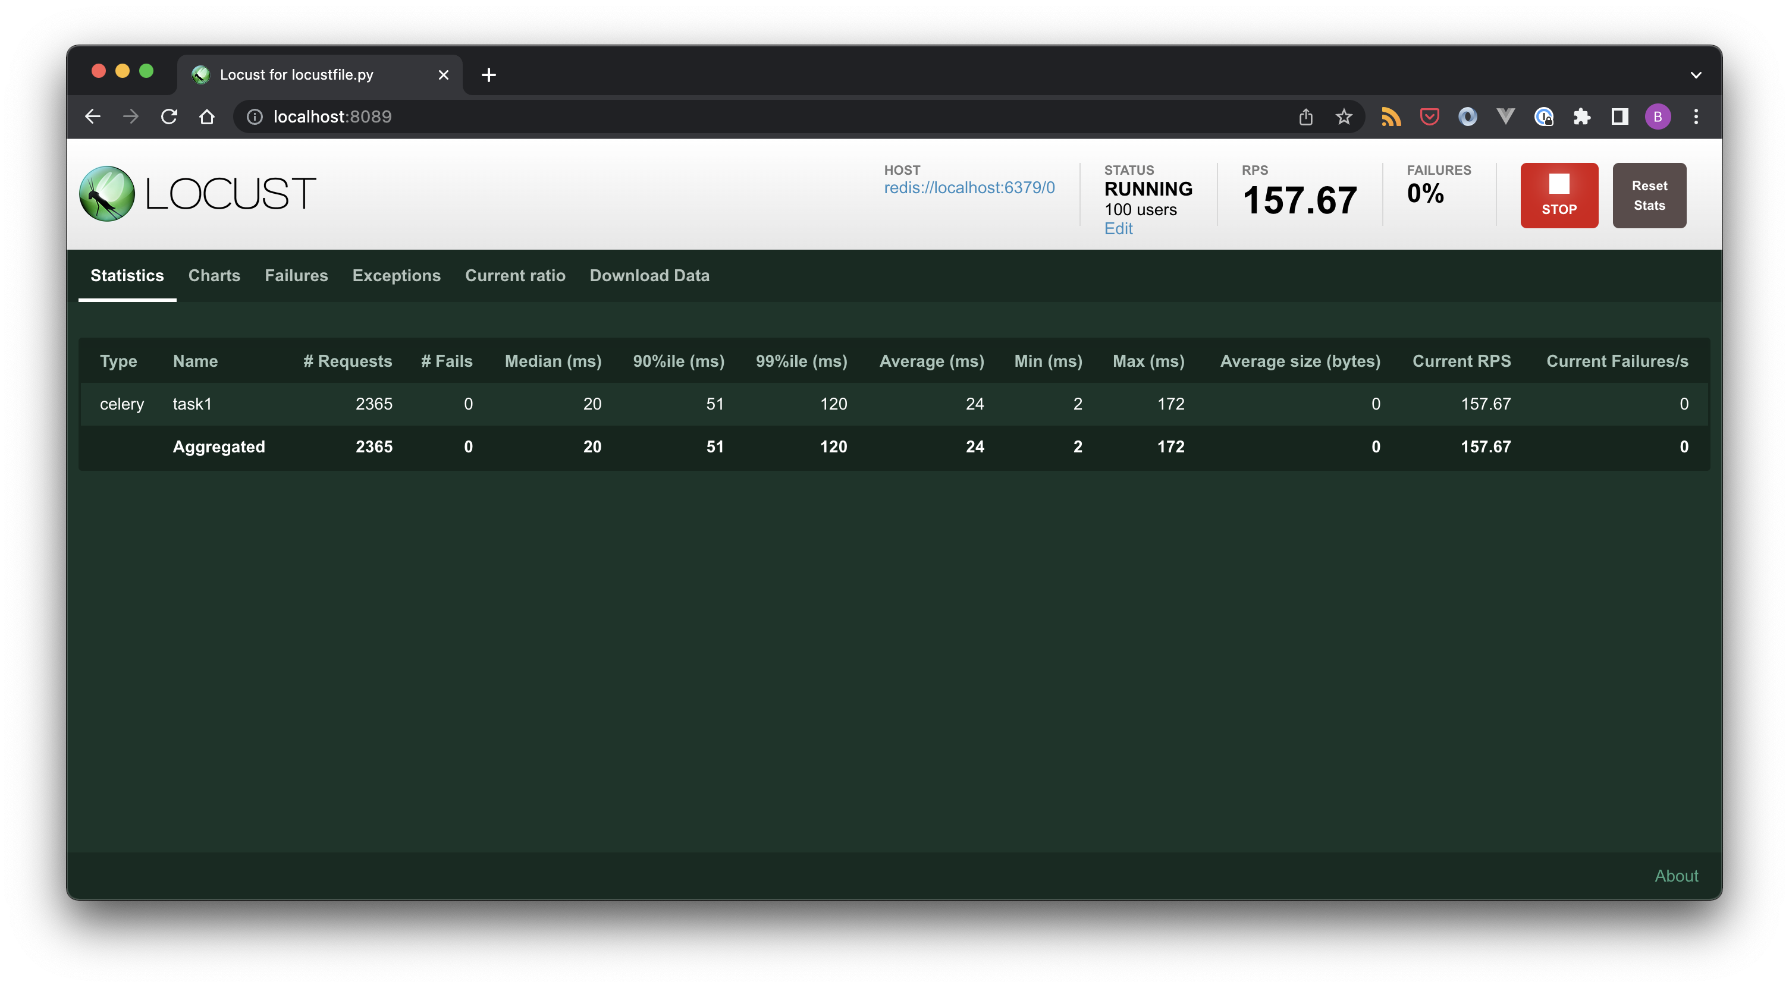Click the browser back navigation icon
1789x988 pixels.
point(94,115)
